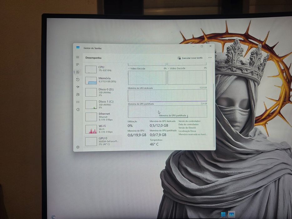Click the round icon on taskbar's left edge
The width and height of the screenshot is (292, 219).
(53, 217)
